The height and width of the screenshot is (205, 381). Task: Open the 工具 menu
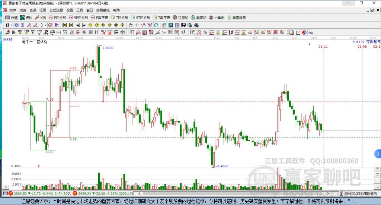[x=80, y=10]
